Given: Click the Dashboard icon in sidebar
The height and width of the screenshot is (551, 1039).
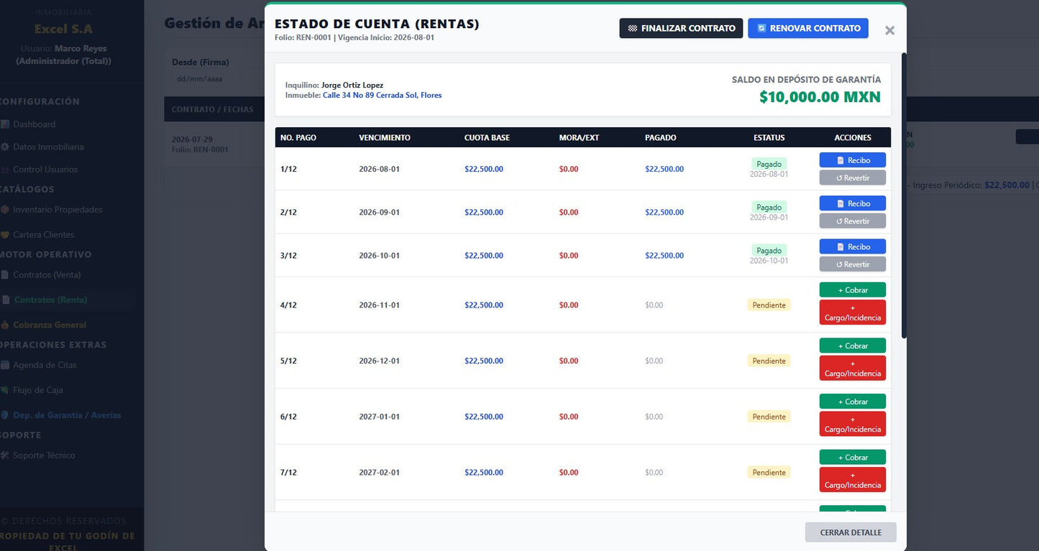Looking at the screenshot, I should [5, 124].
